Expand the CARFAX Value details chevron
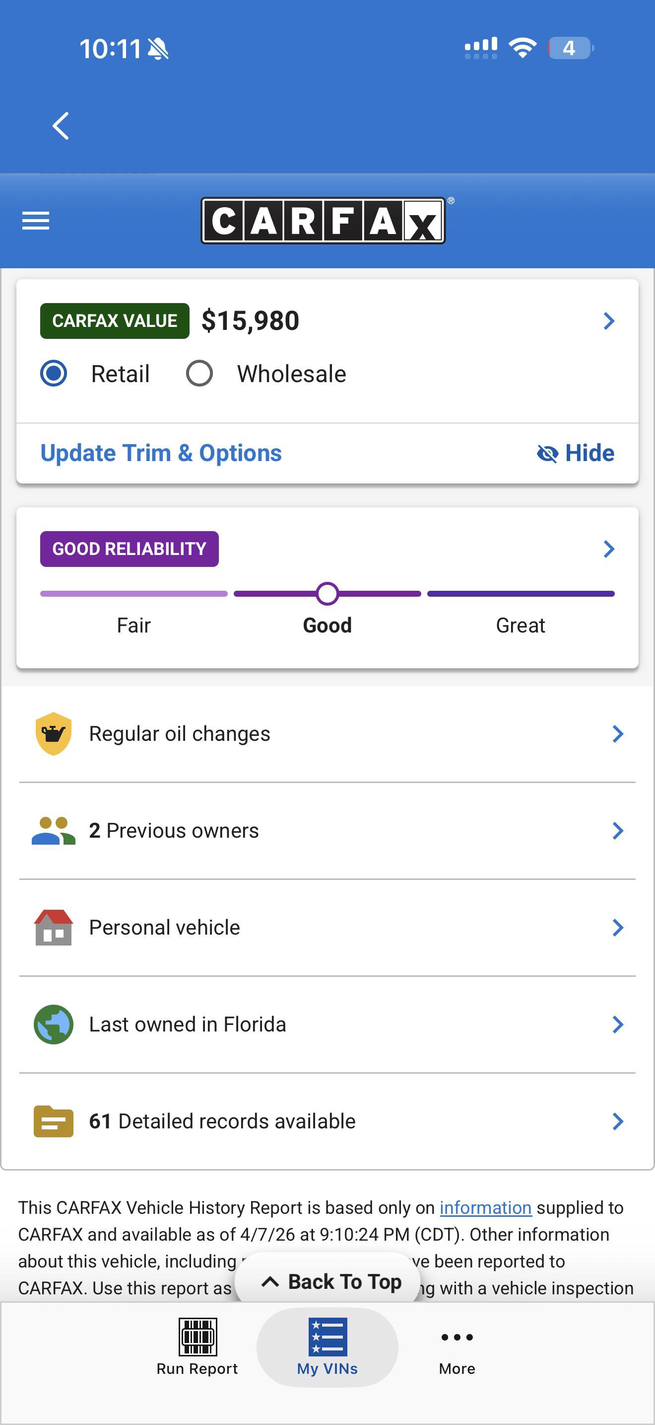The image size is (655, 1425). tap(609, 321)
